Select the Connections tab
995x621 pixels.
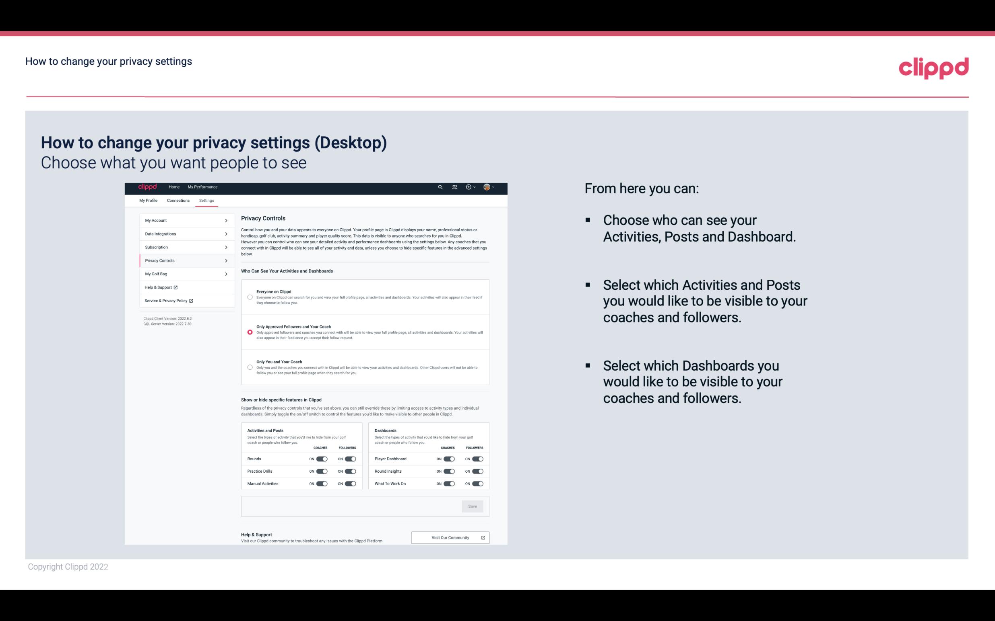178,200
